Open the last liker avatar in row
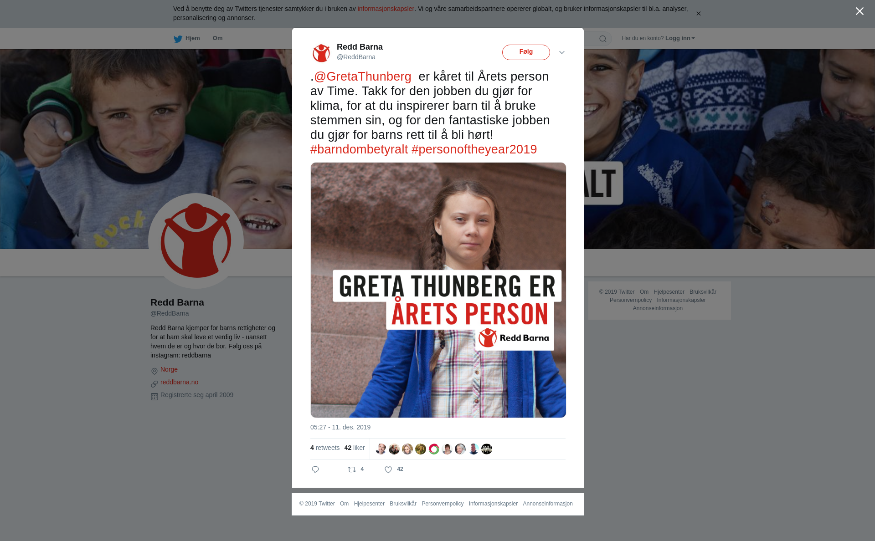This screenshot has width=875, height=541. pyautogui.click(x=487, y=449)
